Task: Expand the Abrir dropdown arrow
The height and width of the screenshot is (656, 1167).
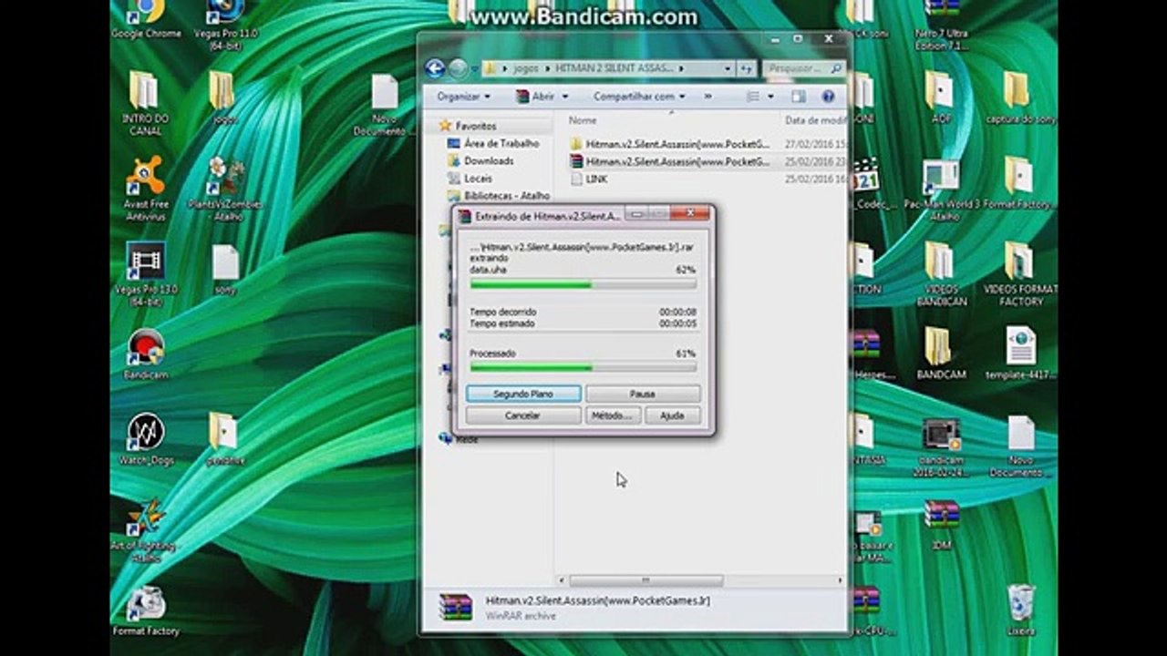Action: tap(563, 96)
